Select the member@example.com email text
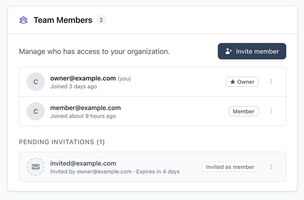This screenshot has width=304, height=200. (x=85, y=108)
